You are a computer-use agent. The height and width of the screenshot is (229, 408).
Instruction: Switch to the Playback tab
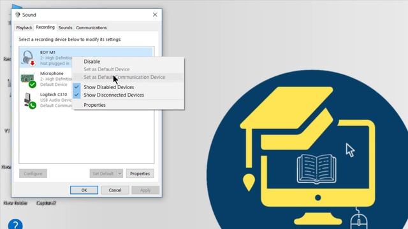[24, 27]
